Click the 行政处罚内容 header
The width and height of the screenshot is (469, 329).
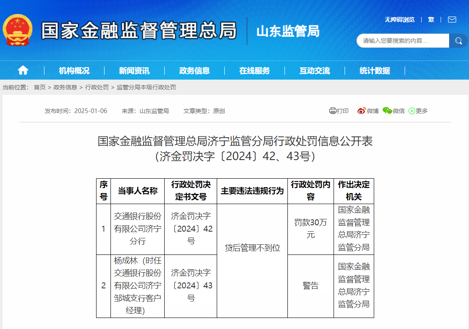tap(310, 191)
